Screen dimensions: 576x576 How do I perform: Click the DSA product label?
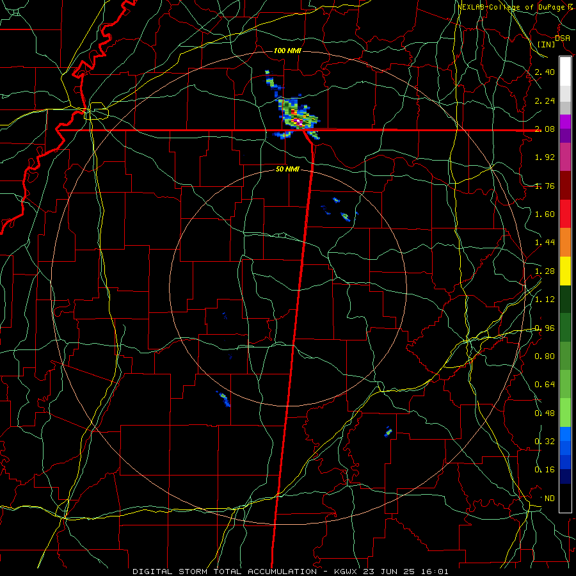tap(563, 38)
